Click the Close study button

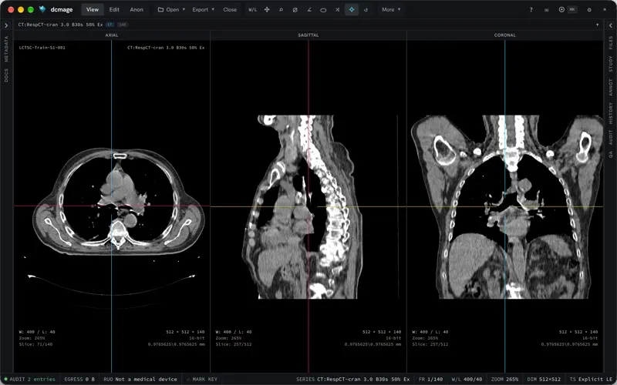tap(230, 9)
